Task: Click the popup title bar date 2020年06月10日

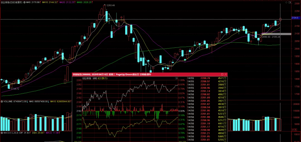Action: (100, 74)
